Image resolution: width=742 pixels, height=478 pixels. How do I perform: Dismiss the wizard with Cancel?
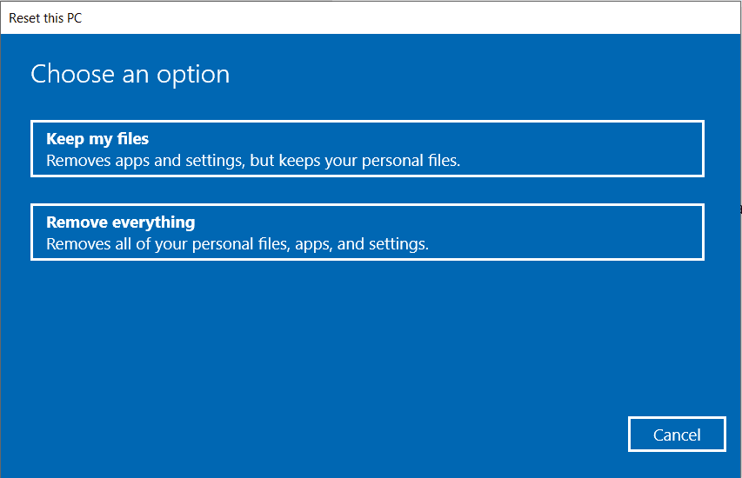coord(676,435)
